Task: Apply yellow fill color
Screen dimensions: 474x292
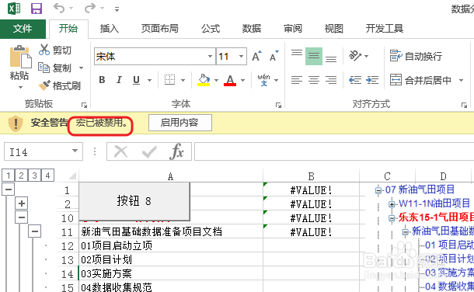Action: pos(204,80)
